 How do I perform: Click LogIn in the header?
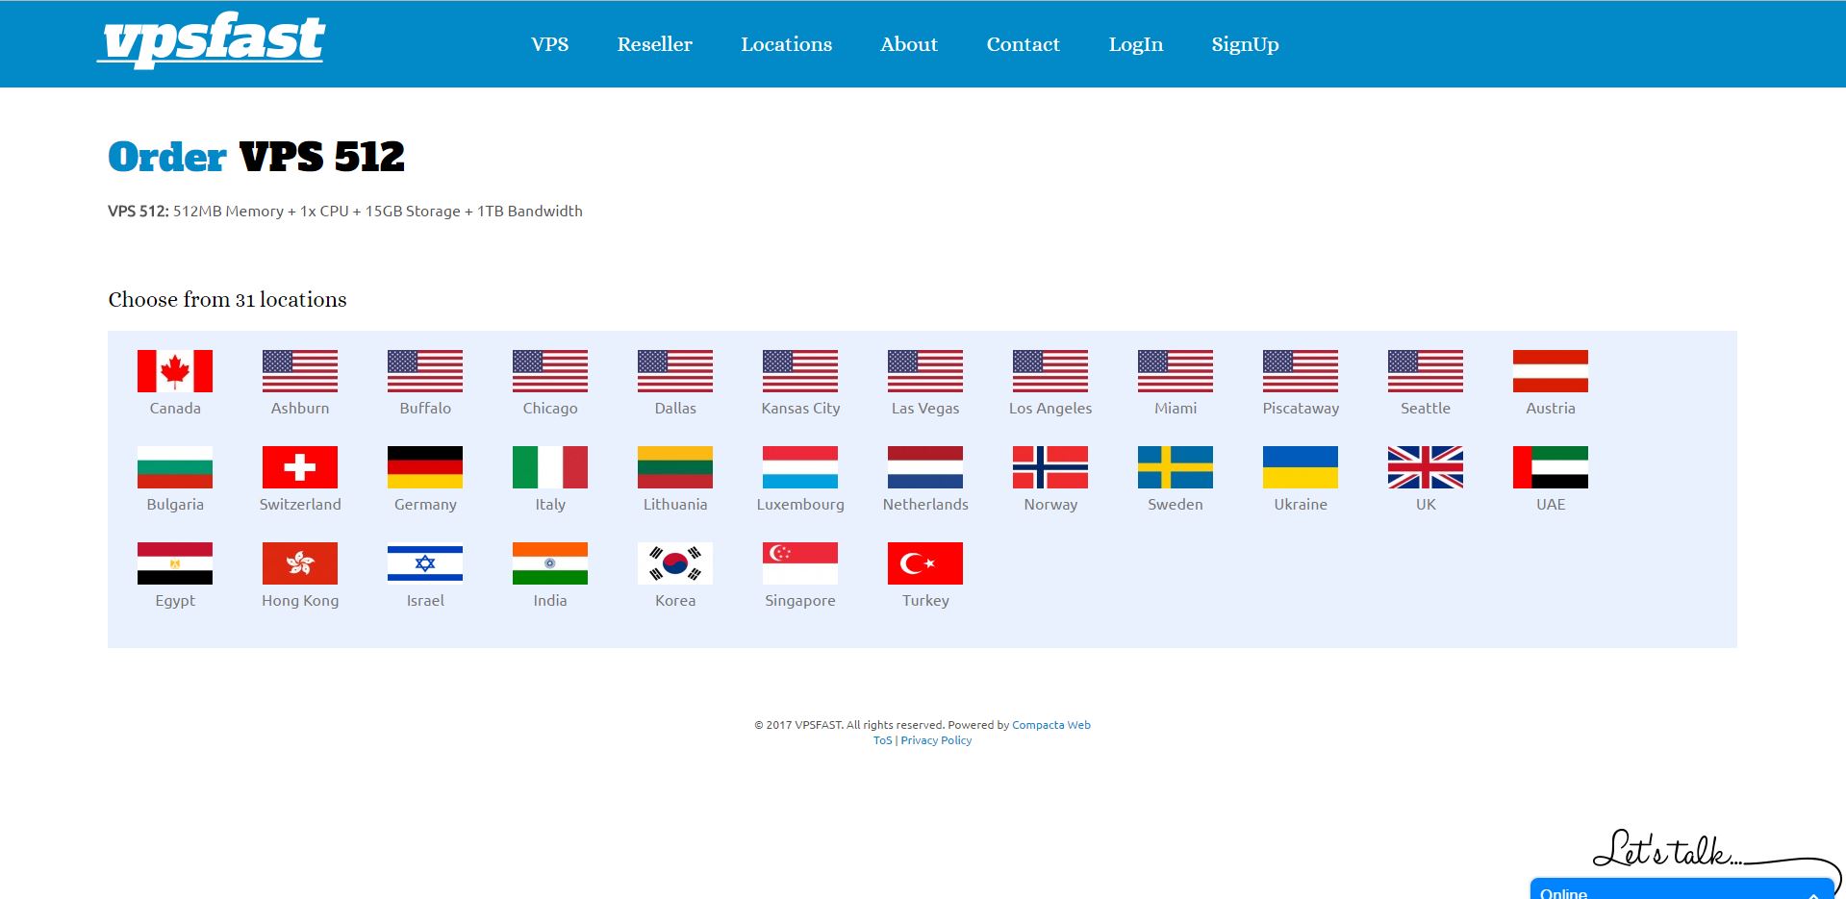pyautogui.click(x=1136, y=44)
